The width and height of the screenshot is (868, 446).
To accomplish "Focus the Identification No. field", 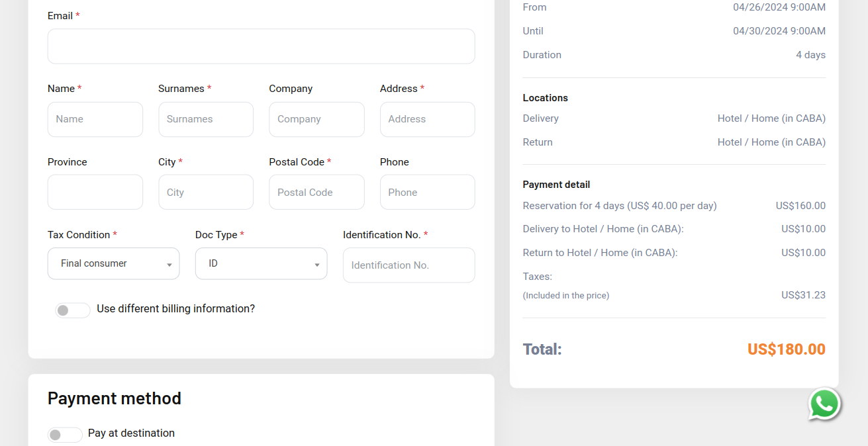I will click(x=409, y=265).
